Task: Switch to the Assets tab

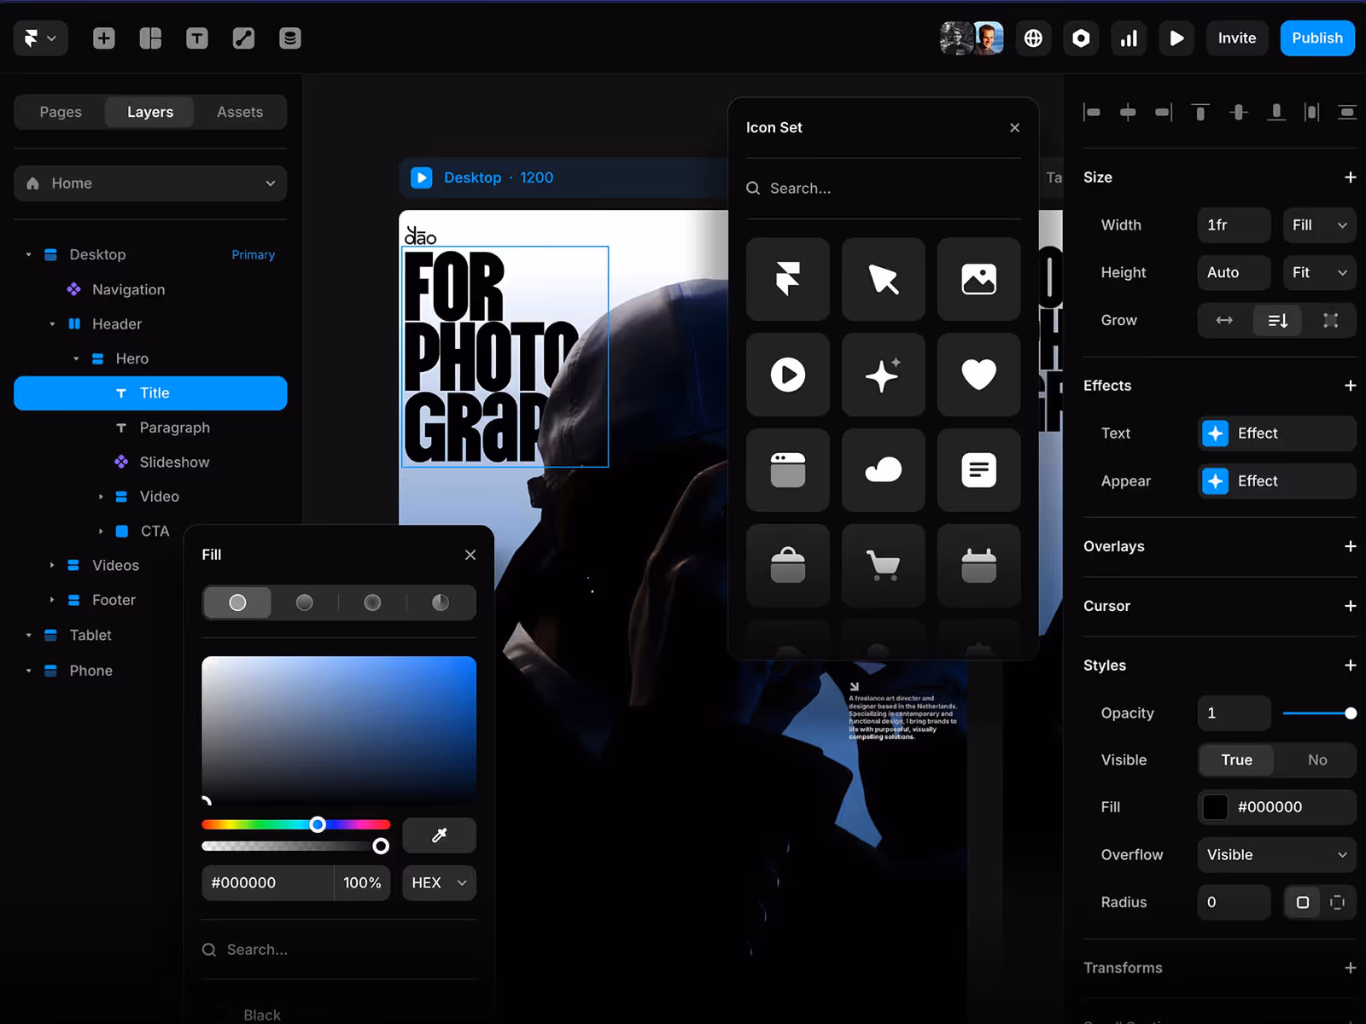Action: pos(239,112)
